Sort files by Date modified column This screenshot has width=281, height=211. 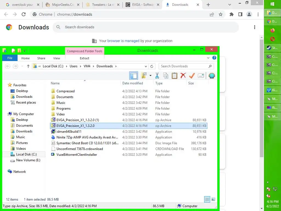133,83
